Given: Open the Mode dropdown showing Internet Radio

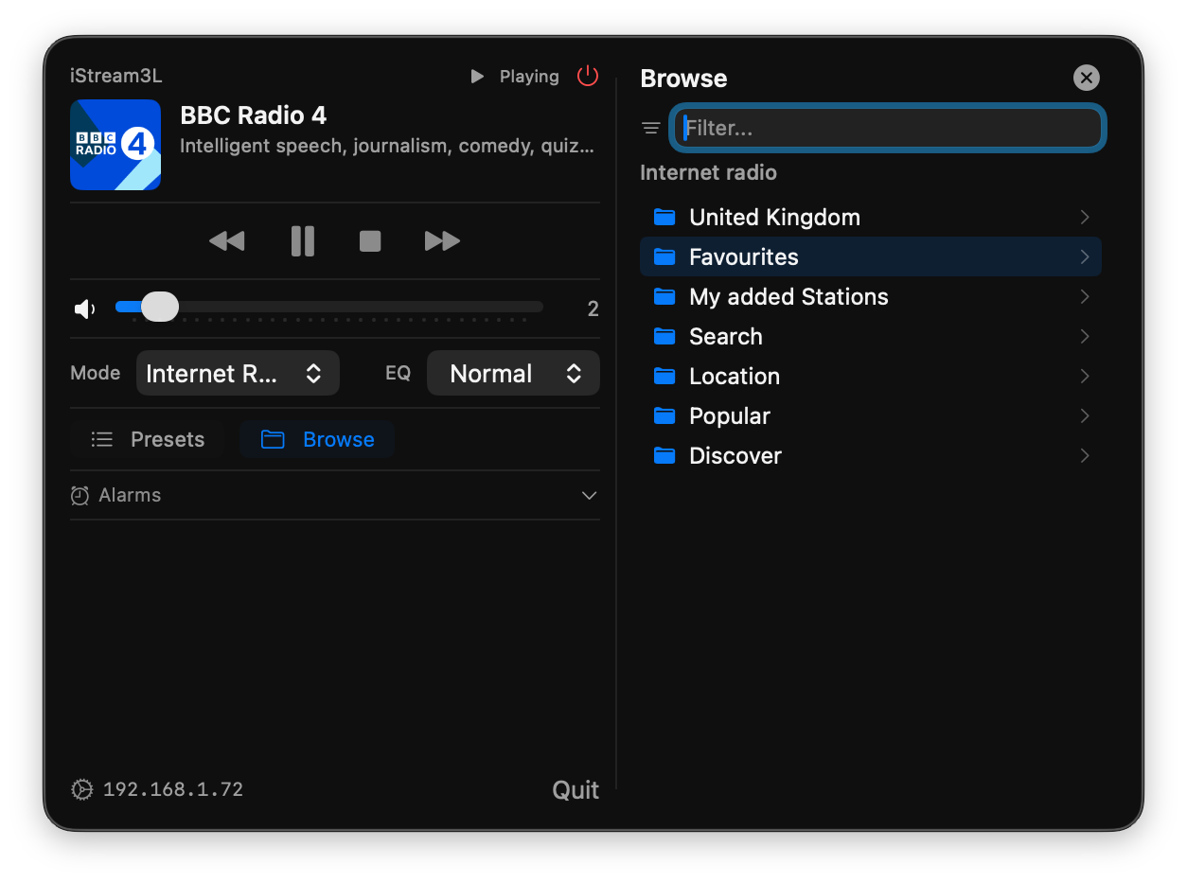Looking at the screenshot, I should tap(238, 373).
